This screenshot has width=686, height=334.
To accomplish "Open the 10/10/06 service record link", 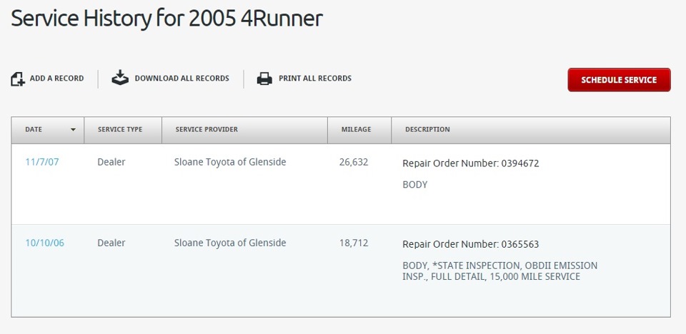I will (44, 243).
